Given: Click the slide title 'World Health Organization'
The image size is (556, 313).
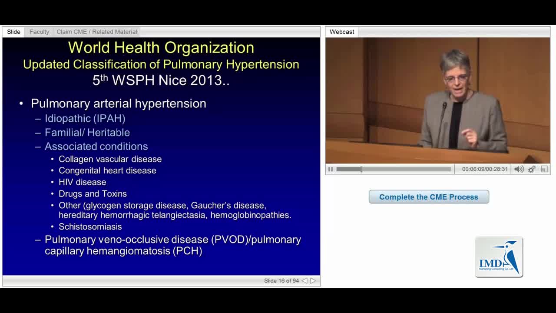Looking at the screenshot, I should pyautogui.click(x=161, y=47).
